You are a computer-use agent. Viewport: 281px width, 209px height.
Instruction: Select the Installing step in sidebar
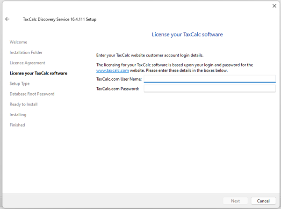click(18, 115)
